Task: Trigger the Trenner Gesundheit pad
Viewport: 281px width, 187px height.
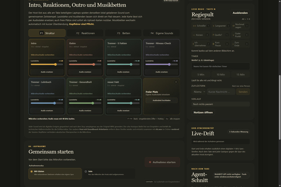Action: [x=85, y=87]
